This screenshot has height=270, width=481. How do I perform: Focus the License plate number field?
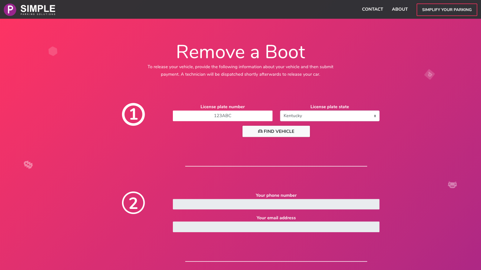223,116
